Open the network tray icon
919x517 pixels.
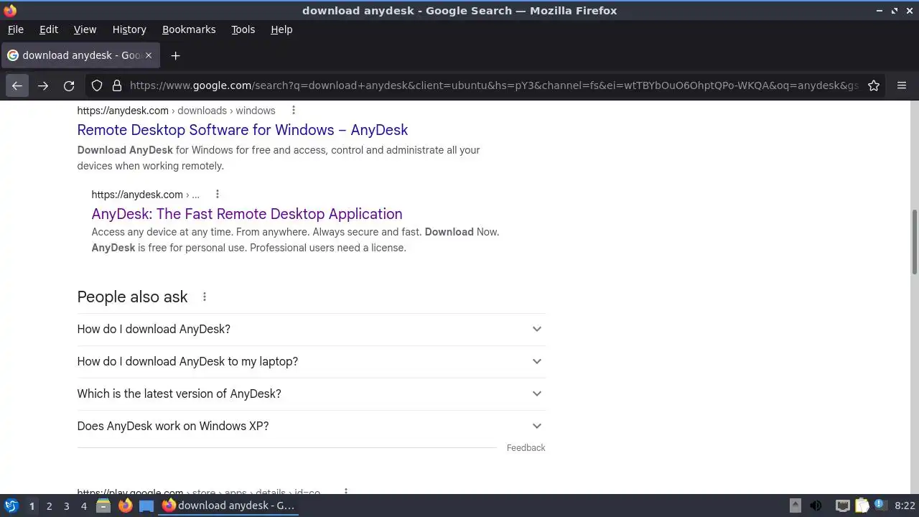point(842,506)
